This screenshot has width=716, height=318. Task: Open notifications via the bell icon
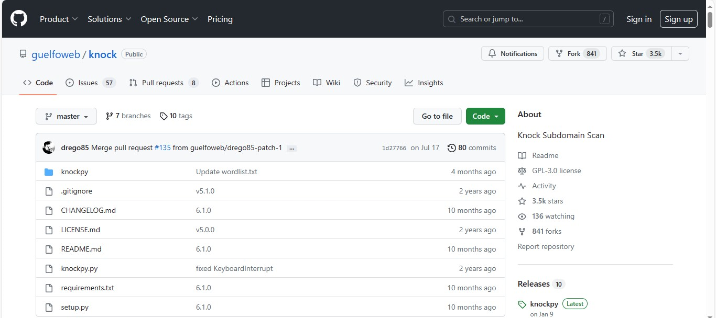click(492, 53)
